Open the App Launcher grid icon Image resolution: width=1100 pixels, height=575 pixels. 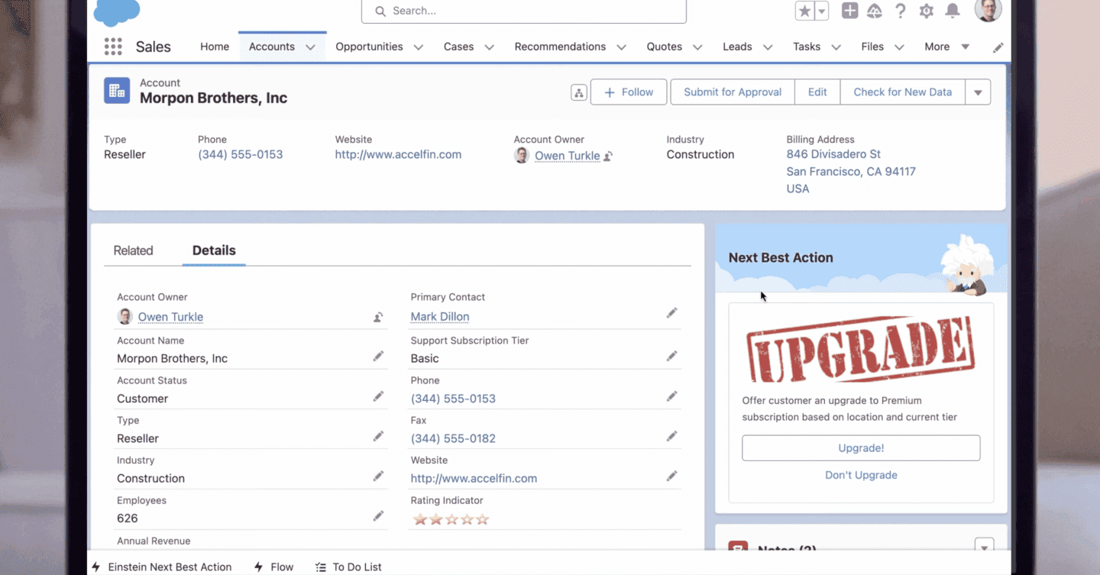[x=113, y=47]
